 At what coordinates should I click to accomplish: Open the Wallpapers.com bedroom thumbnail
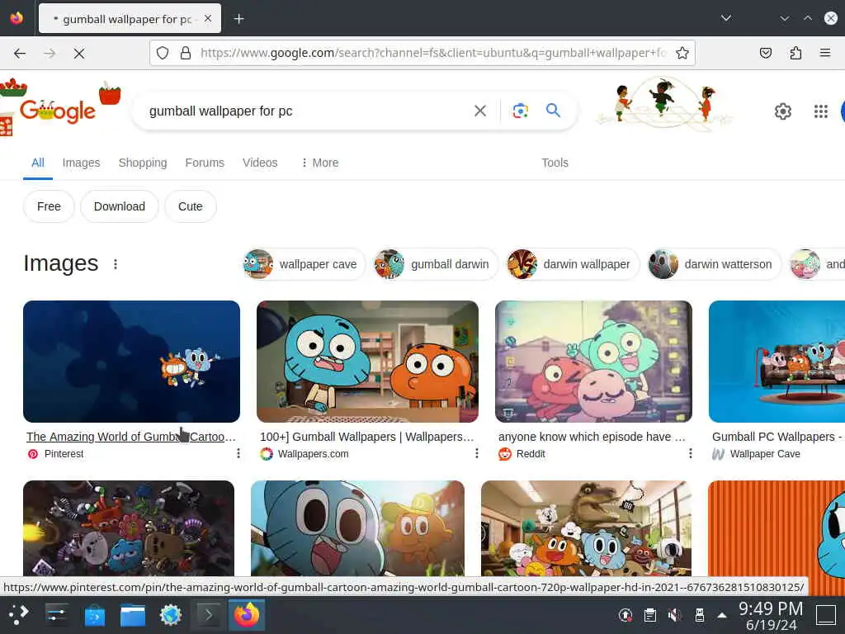(367, 362)
